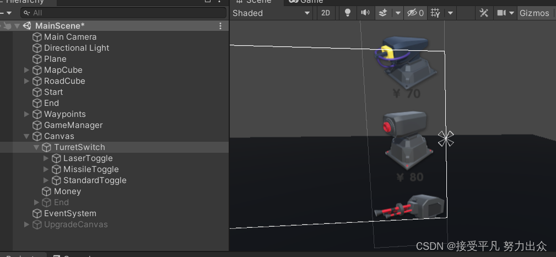Screen dimensions: 556x257
Task: Toggle scene effects (skybox/fog) icon
Action: [382, 13]
